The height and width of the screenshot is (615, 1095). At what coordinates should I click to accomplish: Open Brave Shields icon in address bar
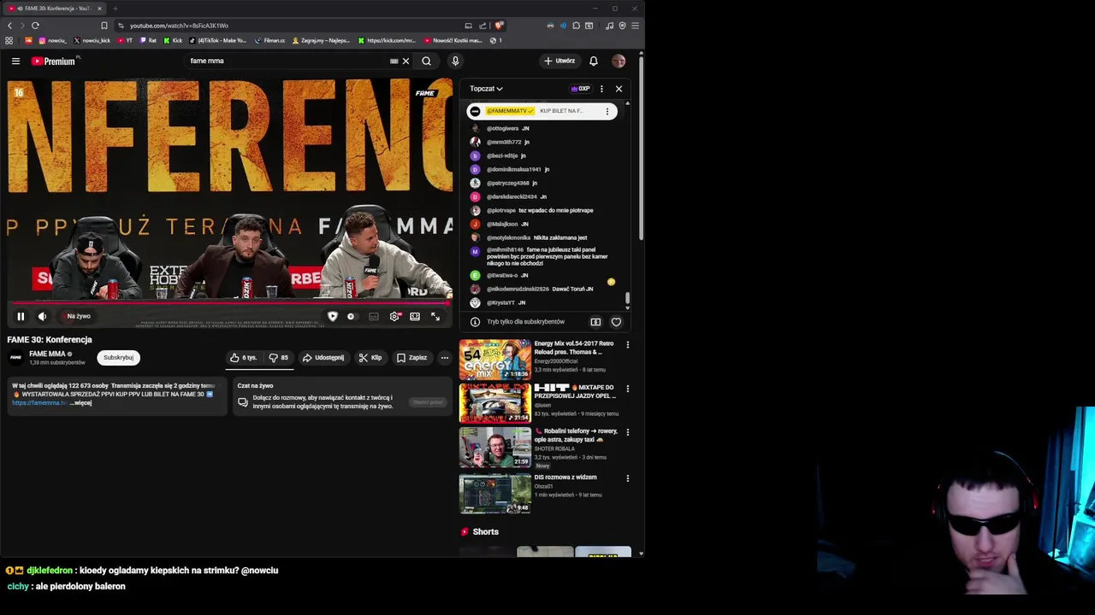(x=499, y=26)
